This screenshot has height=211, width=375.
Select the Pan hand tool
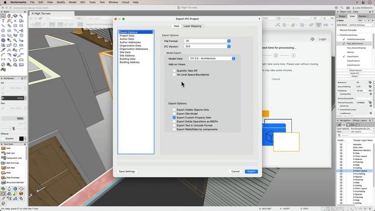point(9,16)
